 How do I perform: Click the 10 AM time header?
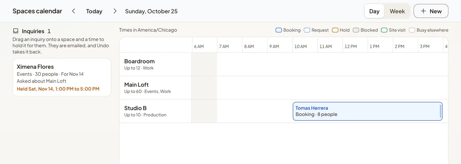[300, 46]
